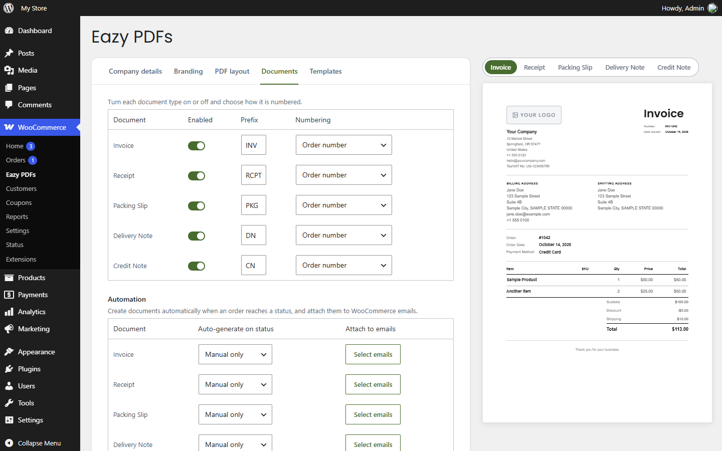This screenshot has width=722, height=451.
Task: Click the Comments speech bubble icon
Action: coord(9,105)
